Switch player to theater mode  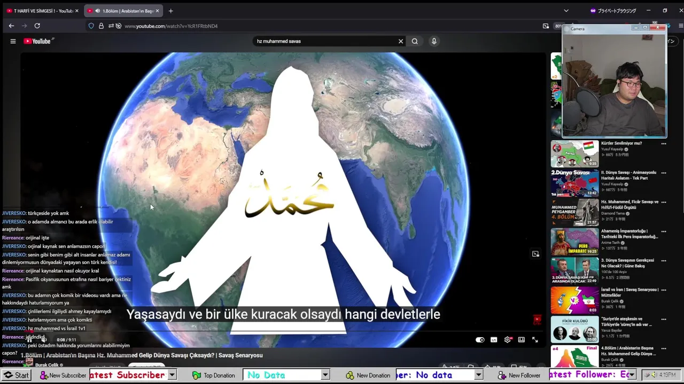[x=522, y=340]
